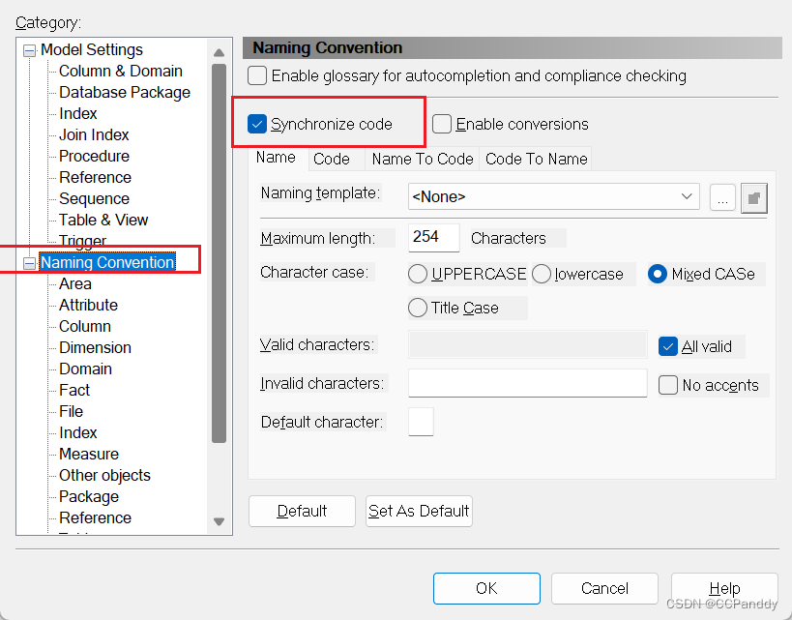
Task: Collapse the Model Settings tree node
Action: pos(29,50)
